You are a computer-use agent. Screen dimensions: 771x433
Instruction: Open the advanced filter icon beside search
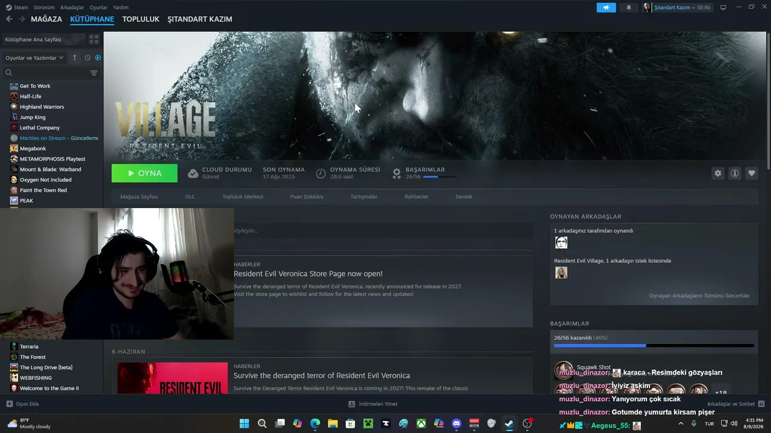coord(94,73)
